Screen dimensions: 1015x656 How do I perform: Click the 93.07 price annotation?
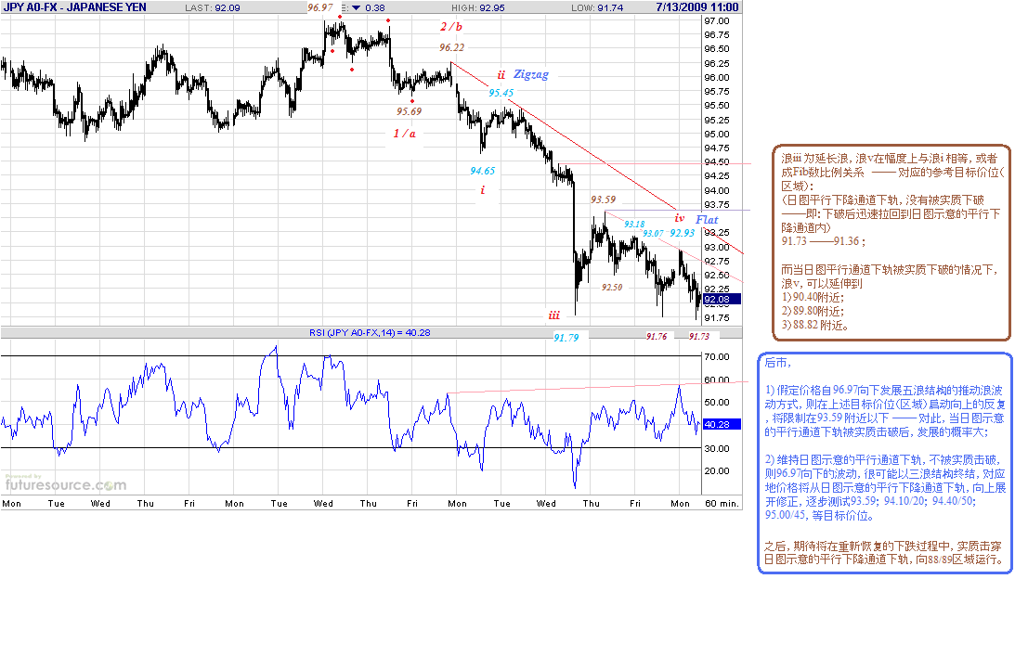pos(653,234)
